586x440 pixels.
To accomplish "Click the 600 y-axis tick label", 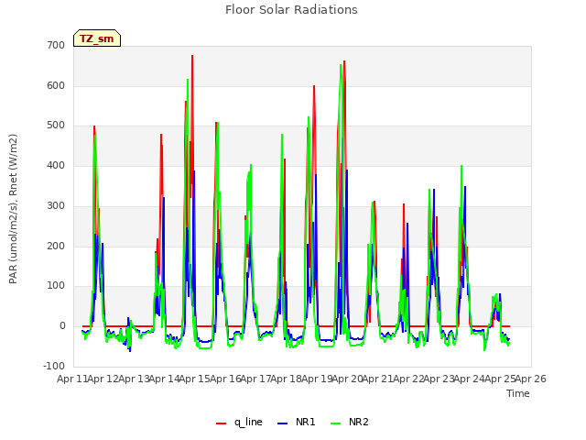I will (56, 85).
